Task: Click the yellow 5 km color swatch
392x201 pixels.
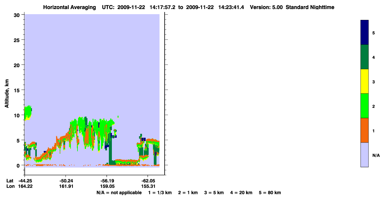Action: (x=365, y=81)
